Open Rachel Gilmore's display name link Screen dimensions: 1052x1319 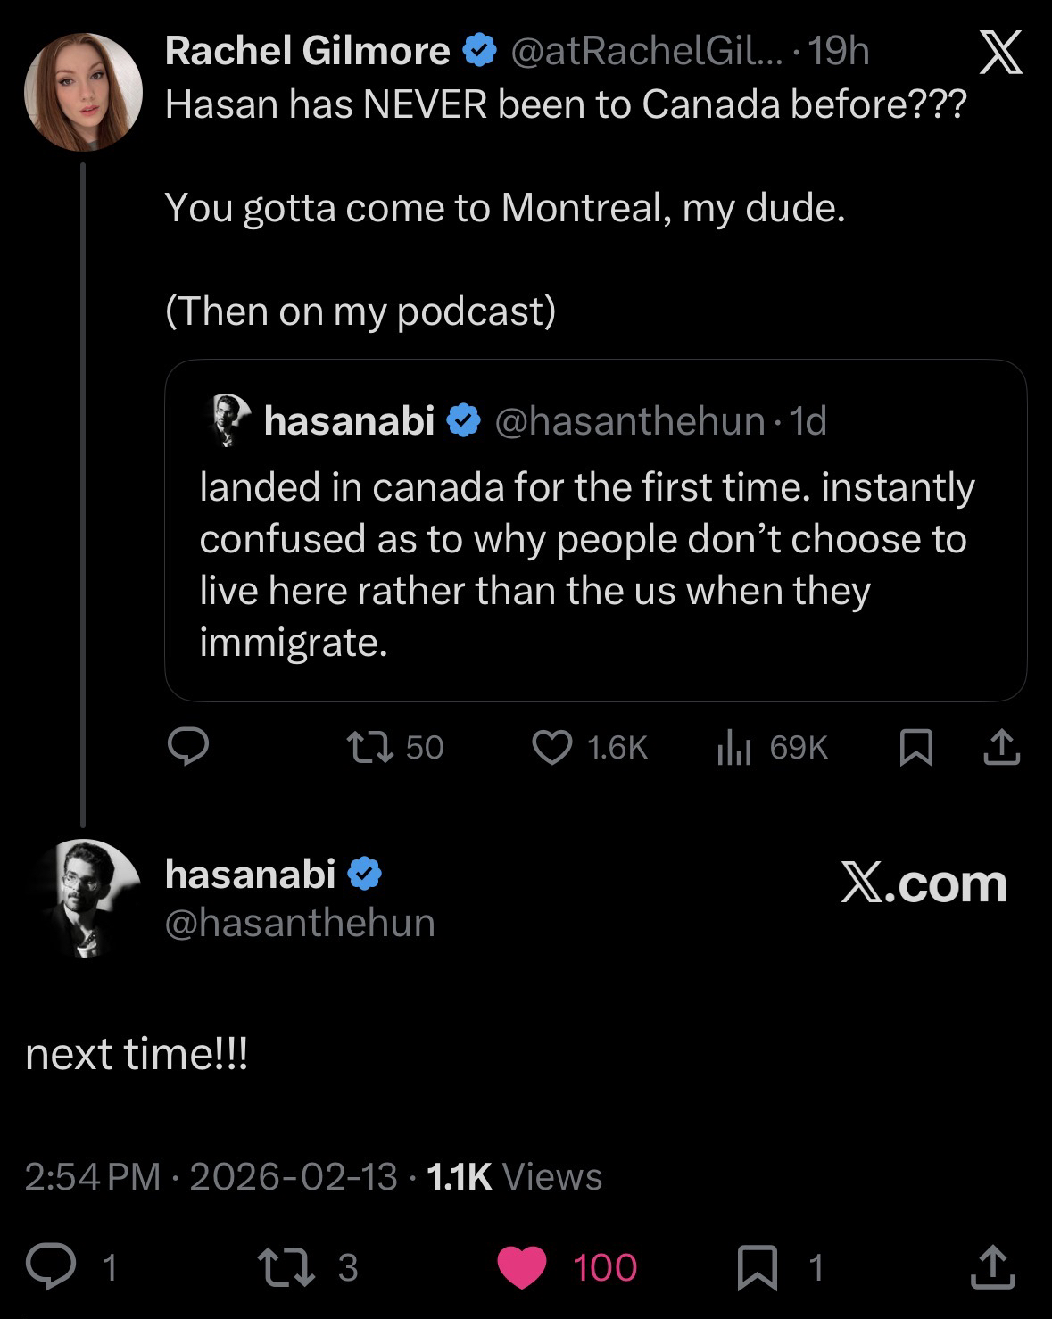click(307, 51)
